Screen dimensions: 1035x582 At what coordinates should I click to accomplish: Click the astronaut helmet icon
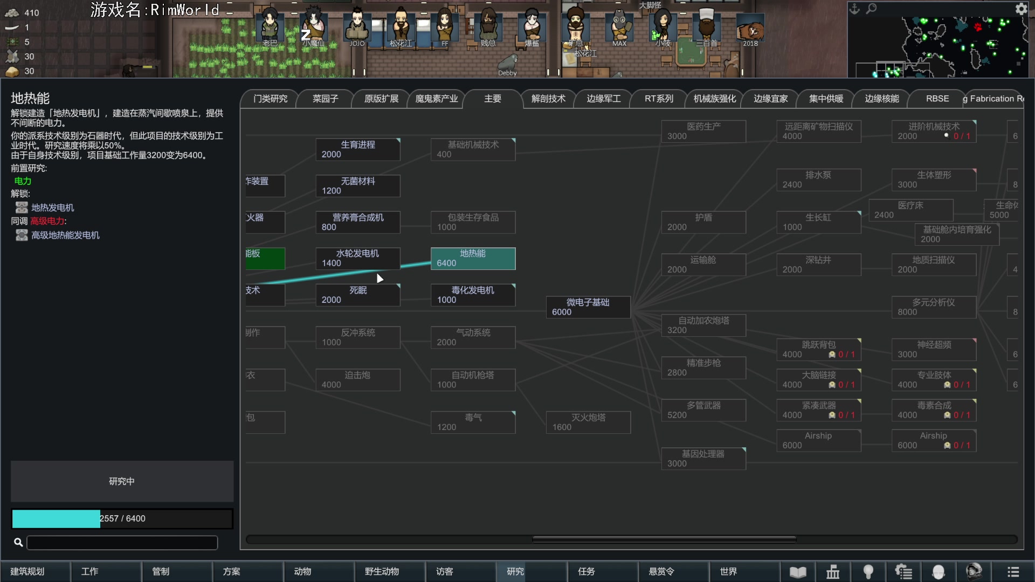pyautogui.click(x=974, y=571)
